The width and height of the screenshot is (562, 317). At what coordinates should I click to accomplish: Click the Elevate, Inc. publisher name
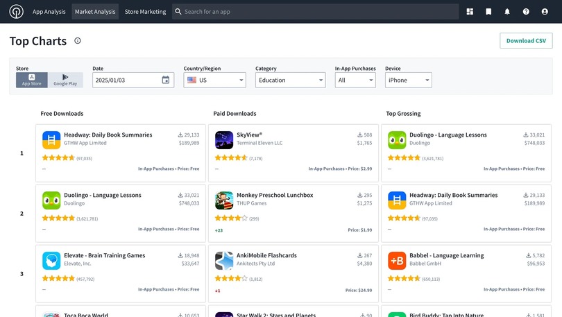pyautogui.click(x=78, y=264)
